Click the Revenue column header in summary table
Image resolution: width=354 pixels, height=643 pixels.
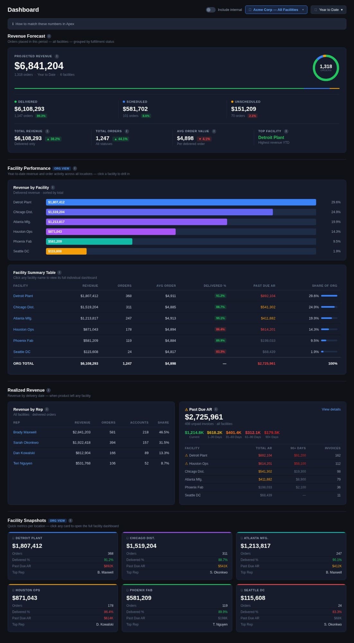tap(90, 286)
